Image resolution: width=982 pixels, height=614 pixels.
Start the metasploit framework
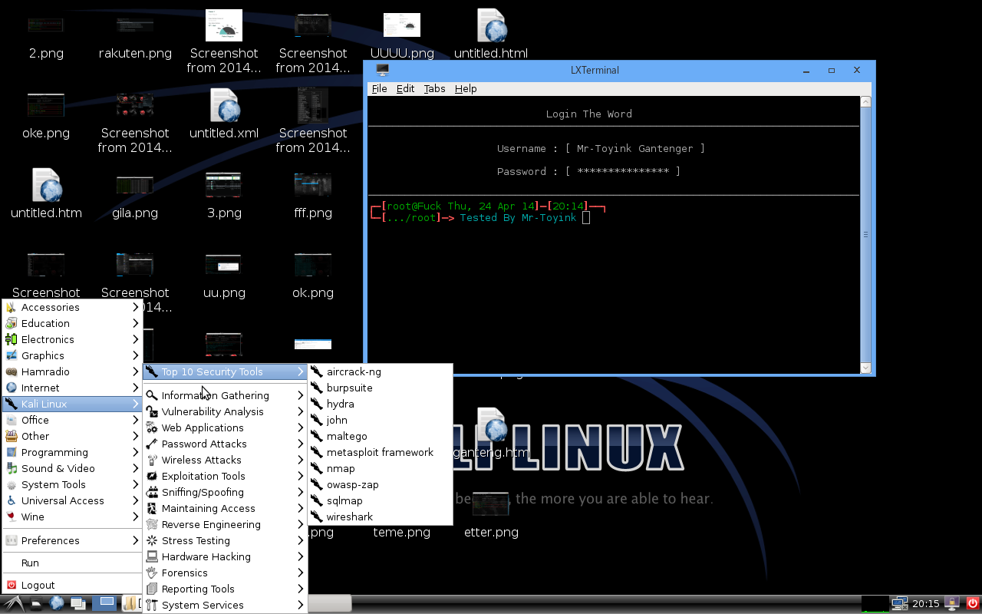tap(379, 452)
